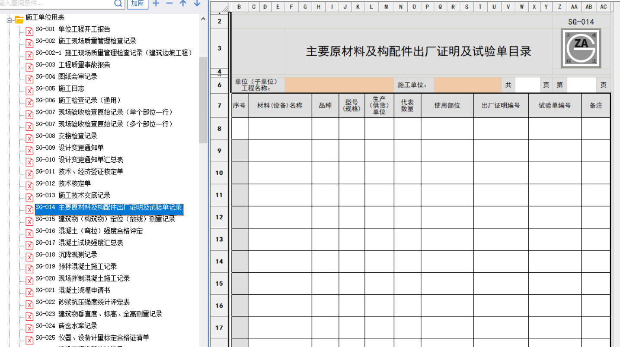Viewport: 620px width, 347px height.
Task: Click the 加库 button
Action: click(x=137, y=3)
